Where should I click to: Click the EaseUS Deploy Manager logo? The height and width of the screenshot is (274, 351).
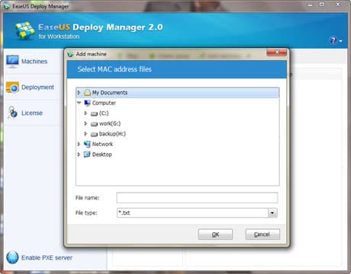(24, 30)
